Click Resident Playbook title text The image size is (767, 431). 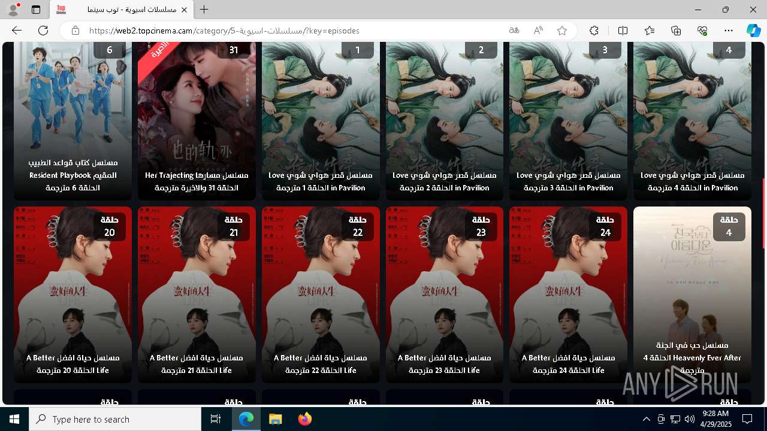pyautogui.click(x=73, y=175)
